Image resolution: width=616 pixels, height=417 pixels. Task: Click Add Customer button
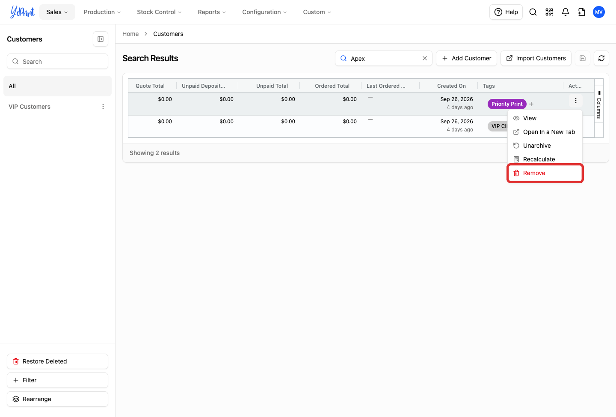466,58
